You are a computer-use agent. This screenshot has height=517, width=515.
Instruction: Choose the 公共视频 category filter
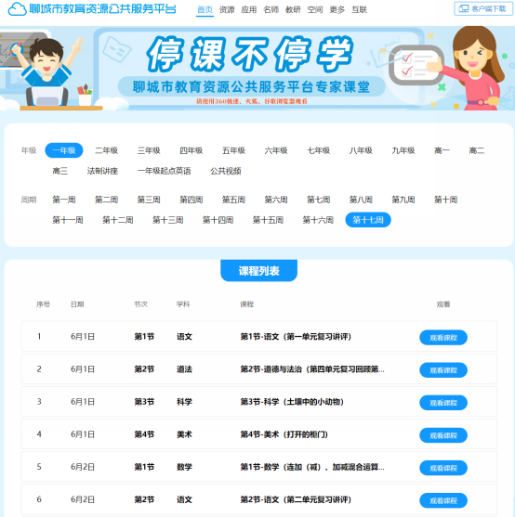coord(226,171)
